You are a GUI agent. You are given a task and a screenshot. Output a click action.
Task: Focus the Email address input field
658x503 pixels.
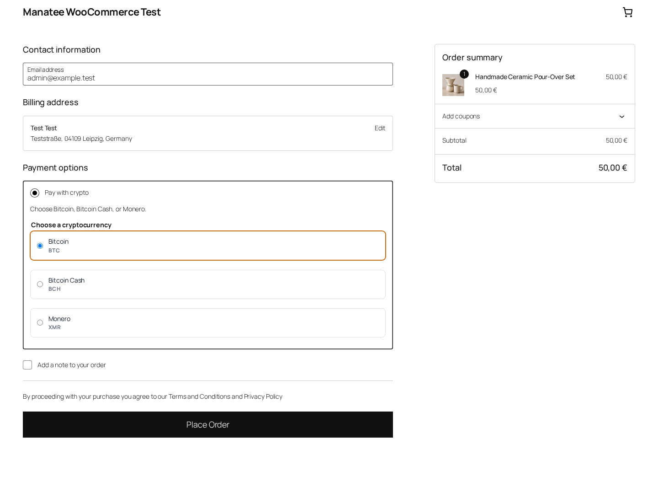208,74
